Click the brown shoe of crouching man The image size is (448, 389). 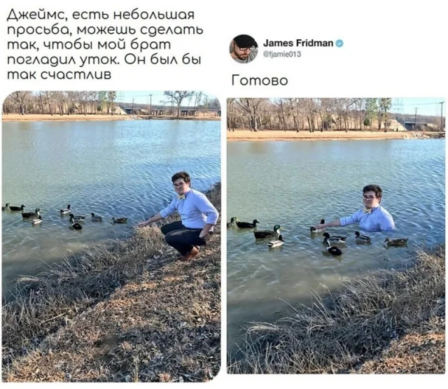pos(189,254)
